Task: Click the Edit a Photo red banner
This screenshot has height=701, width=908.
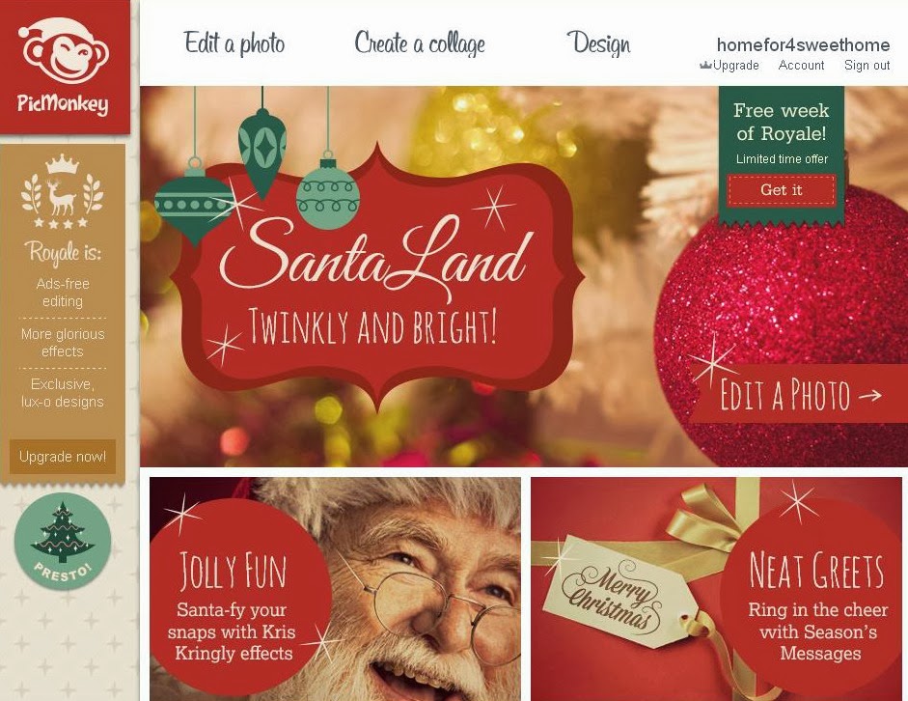Action: [798, 395]
